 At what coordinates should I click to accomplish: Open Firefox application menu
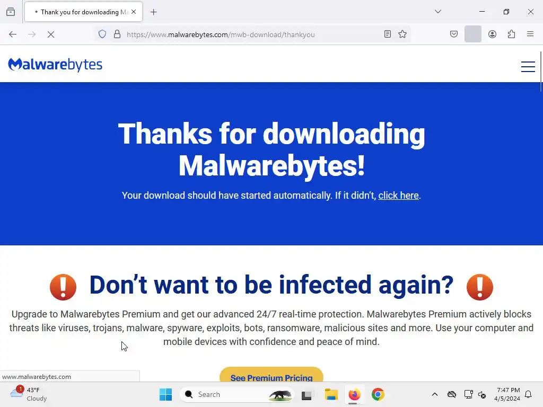pos(530,34)
